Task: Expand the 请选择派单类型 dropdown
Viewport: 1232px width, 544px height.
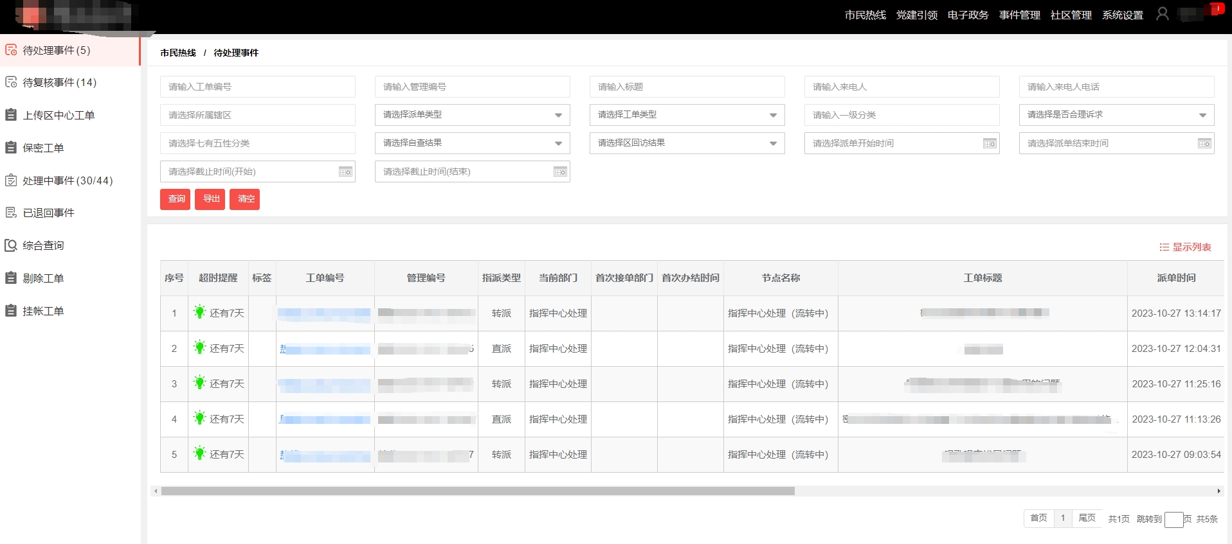Action: [x=557, y=115]
